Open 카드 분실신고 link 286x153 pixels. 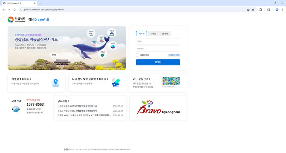point(142,79)
